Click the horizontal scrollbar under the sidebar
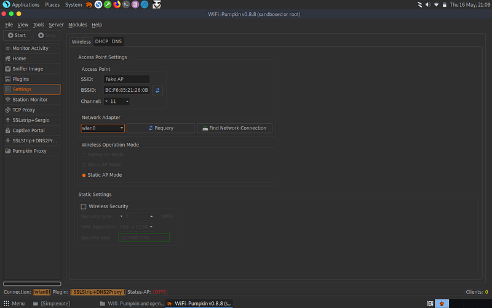492x308 pixels. tap(32, 283)
